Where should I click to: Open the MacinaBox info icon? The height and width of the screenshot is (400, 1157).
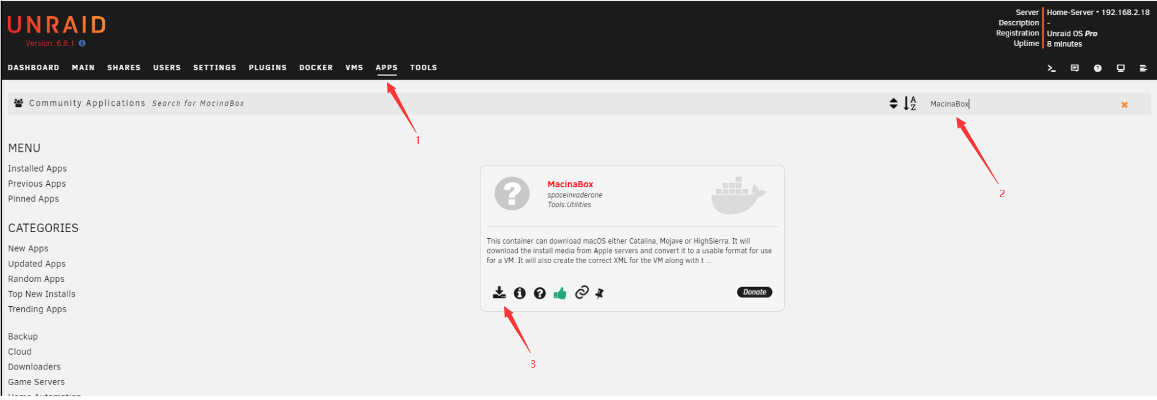pos(520,293)
